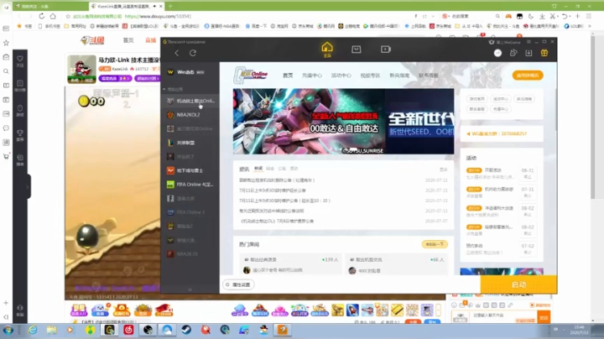Image resolution: width=604 pixels, height=339 pixels.
Task: Click 直播 in the Douyu navigation bar
Action: click(x=151, y=40)
